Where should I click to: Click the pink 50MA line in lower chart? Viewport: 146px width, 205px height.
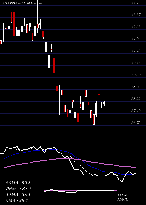click(68, 159)
